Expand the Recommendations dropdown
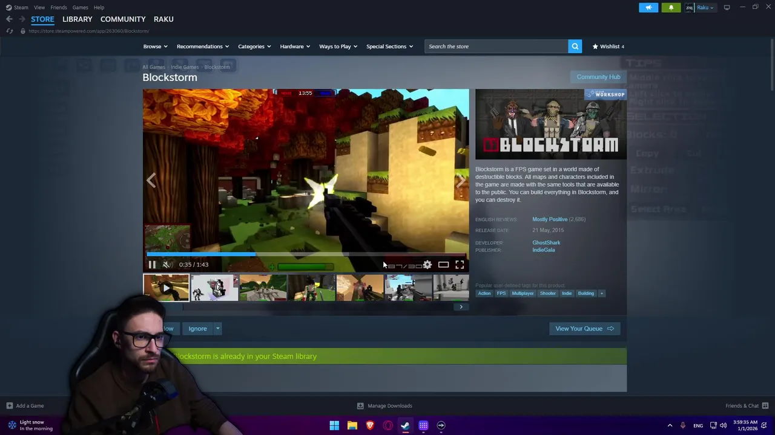This screenshot has width=775, height=435. 202,47
